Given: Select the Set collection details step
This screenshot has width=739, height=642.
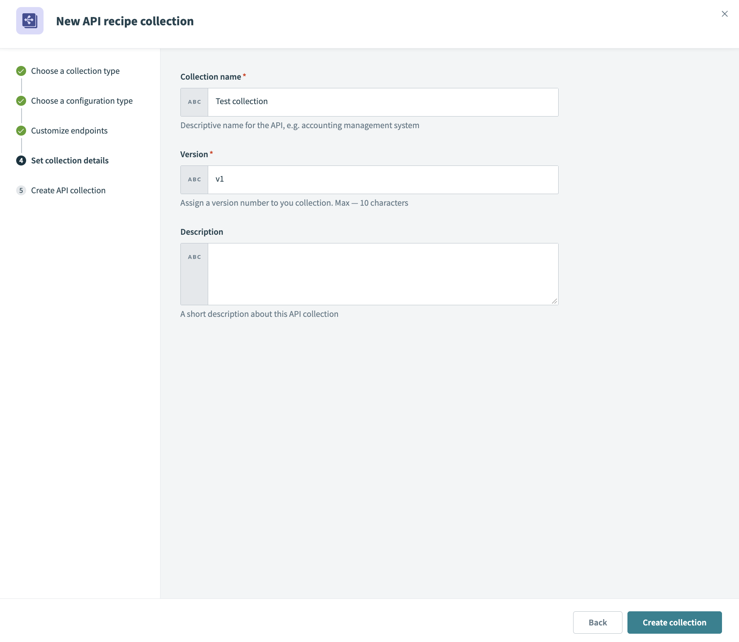Looking at the screenshot, I should coord(70,160).
